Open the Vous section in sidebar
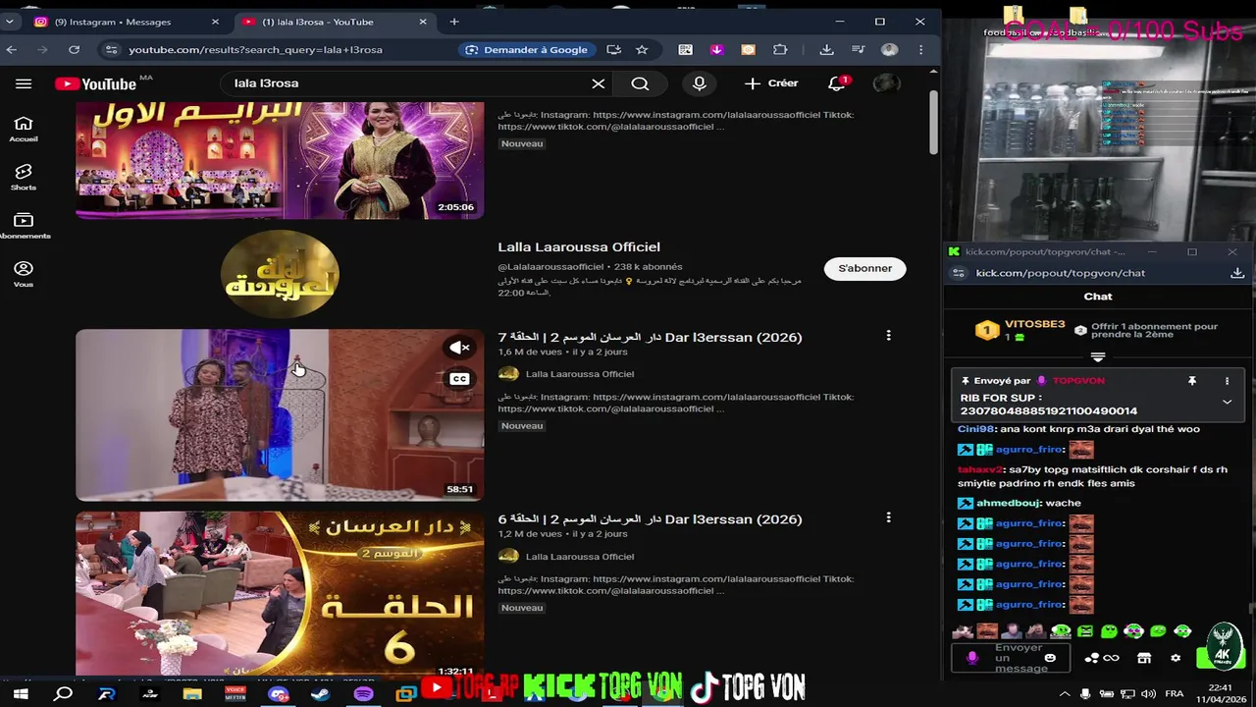 click(x=24, y=274)
